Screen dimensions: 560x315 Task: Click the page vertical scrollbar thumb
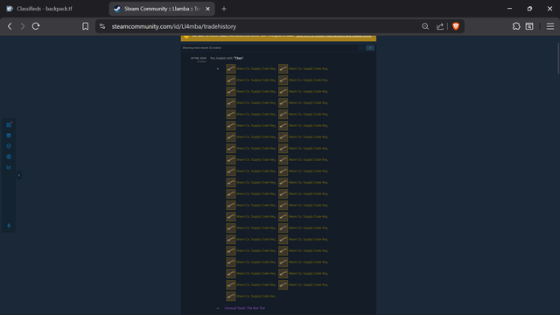click(x=558, y=59)
